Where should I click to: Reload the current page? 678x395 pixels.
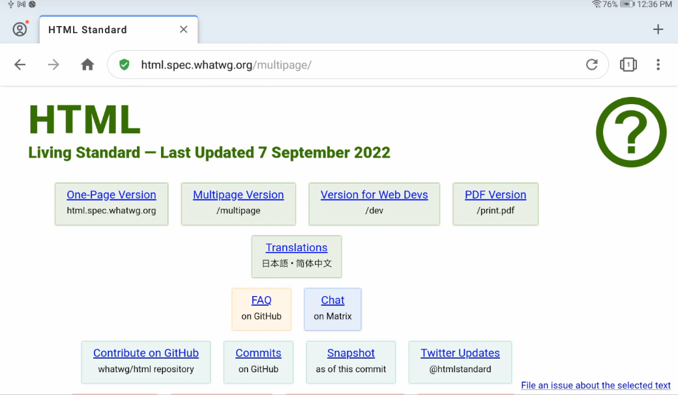tap(591, 64)
